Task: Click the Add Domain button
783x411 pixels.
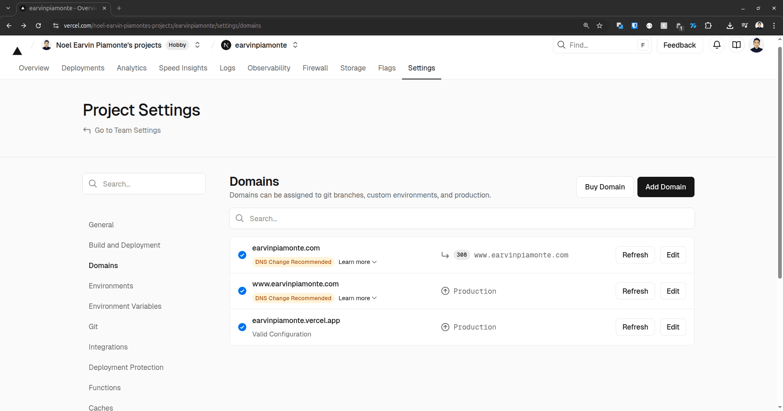Action: point(666,187)
